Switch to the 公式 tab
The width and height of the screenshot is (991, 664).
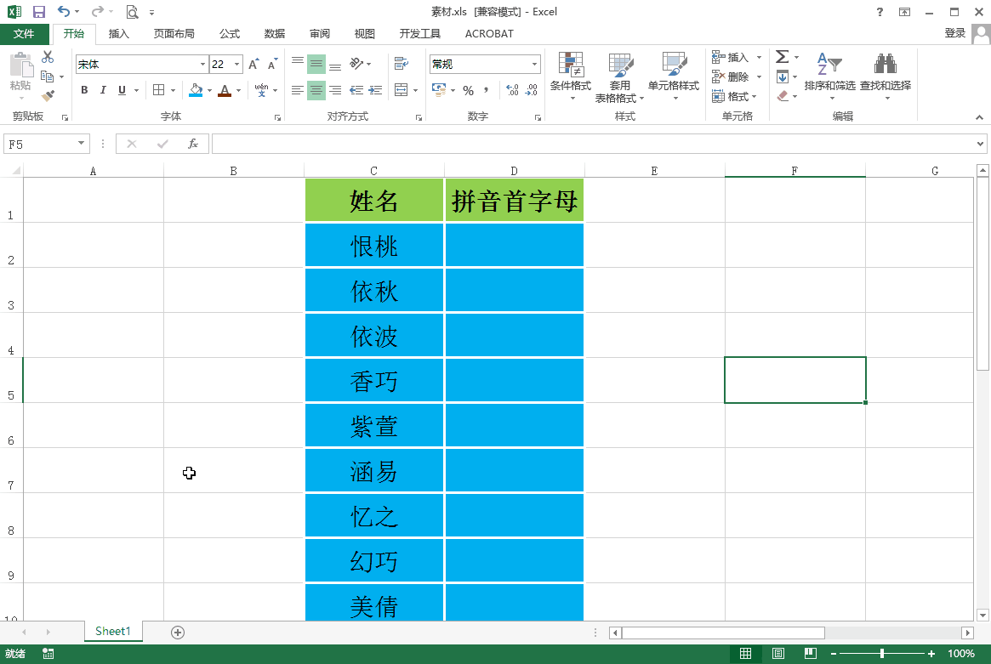(x=230, y=33)
